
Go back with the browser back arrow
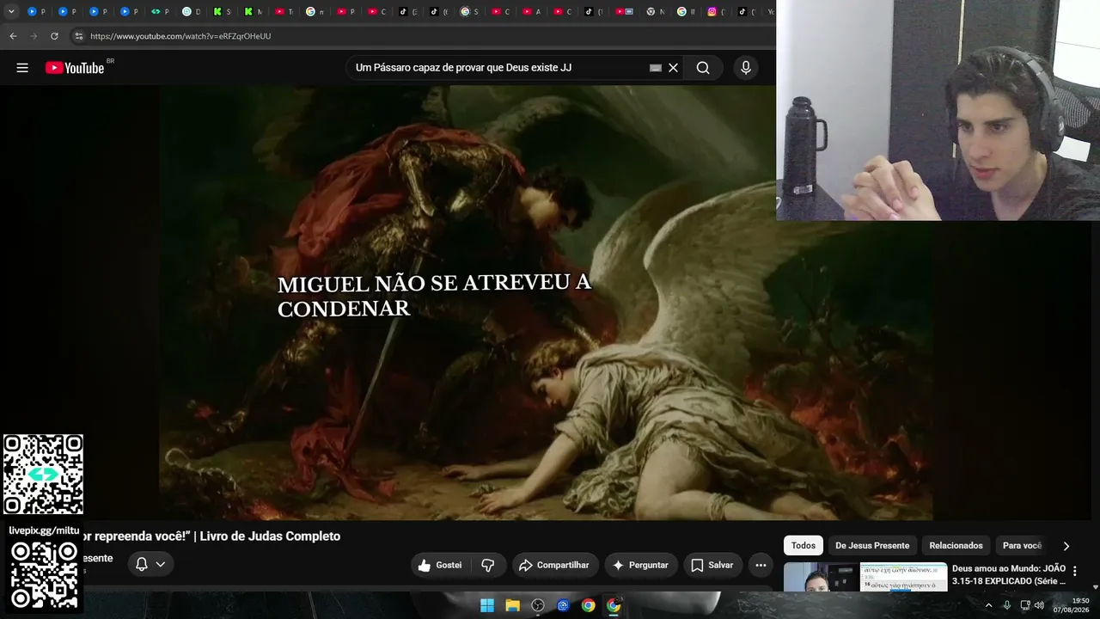pyautogui.click(x=13, y=36)
